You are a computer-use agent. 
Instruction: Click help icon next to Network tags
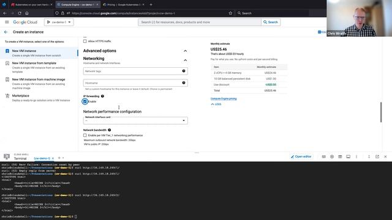click(184, 71)
